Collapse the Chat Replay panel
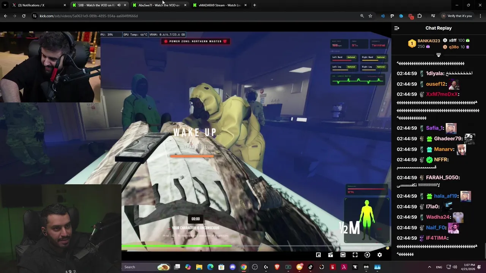Viewport: 486px width, 273px height. point(397,28)
